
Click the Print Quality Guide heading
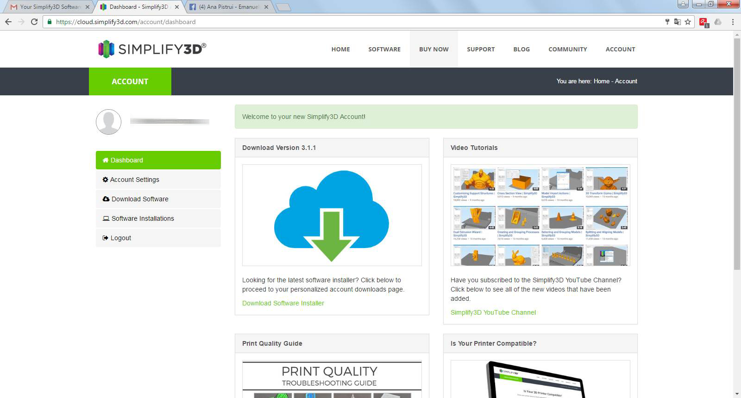pyautogui.click(x=272, y=343)
